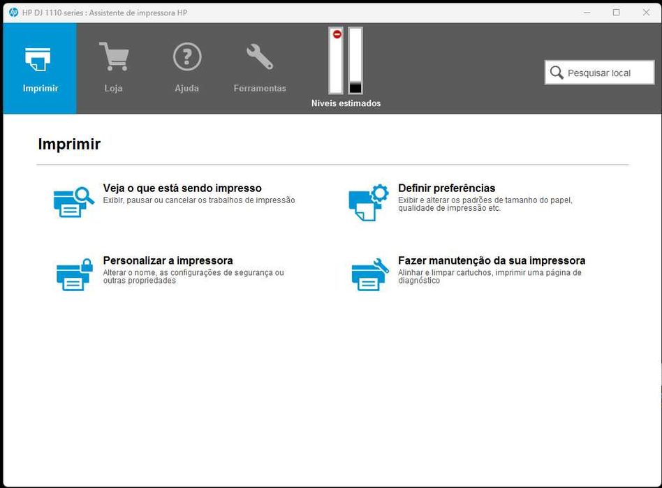Maximize the HP assistant window
Image resolution: width=662 pixels, height=488 pixels.
(617, 13)
